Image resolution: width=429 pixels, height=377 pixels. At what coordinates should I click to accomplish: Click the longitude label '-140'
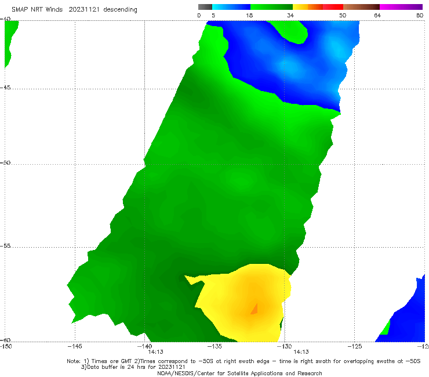coord(144,346)
